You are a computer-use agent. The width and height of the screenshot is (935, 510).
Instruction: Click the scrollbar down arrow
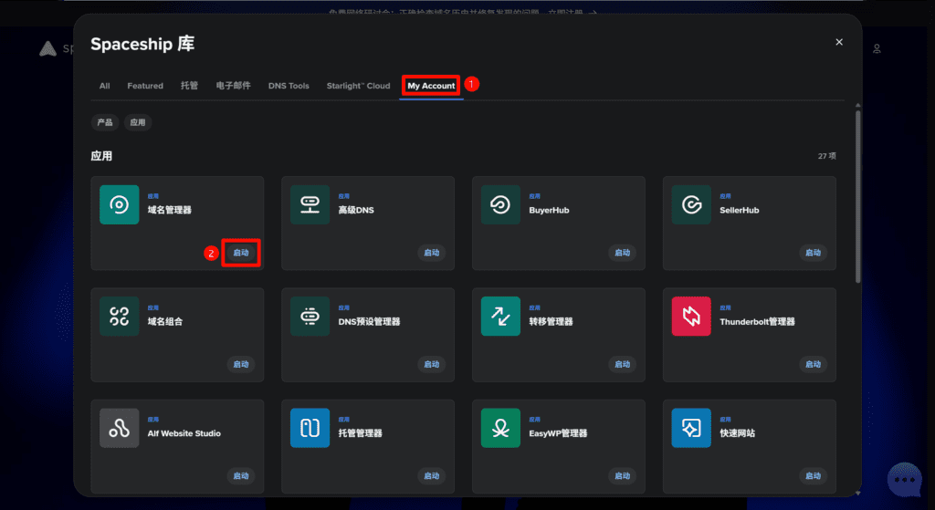point(858,493)
